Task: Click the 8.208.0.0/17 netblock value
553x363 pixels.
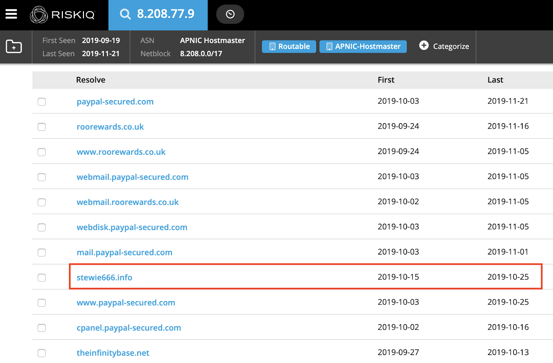Action: point(201,54)
